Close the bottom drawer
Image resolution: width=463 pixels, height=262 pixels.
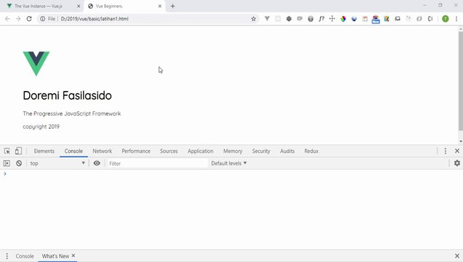click(x=457, y=256)
